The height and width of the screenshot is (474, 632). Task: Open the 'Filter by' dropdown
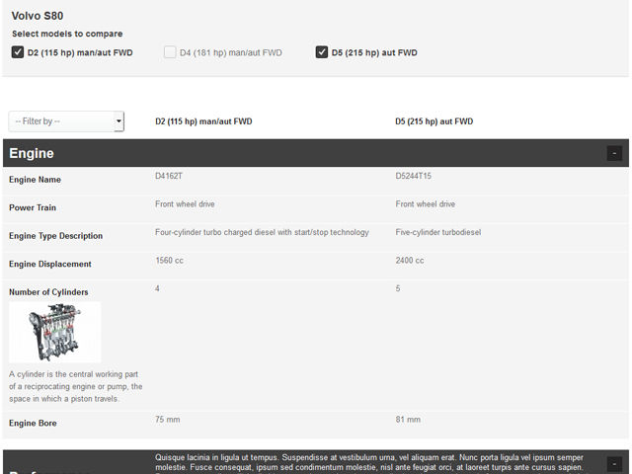click(66, 121)
